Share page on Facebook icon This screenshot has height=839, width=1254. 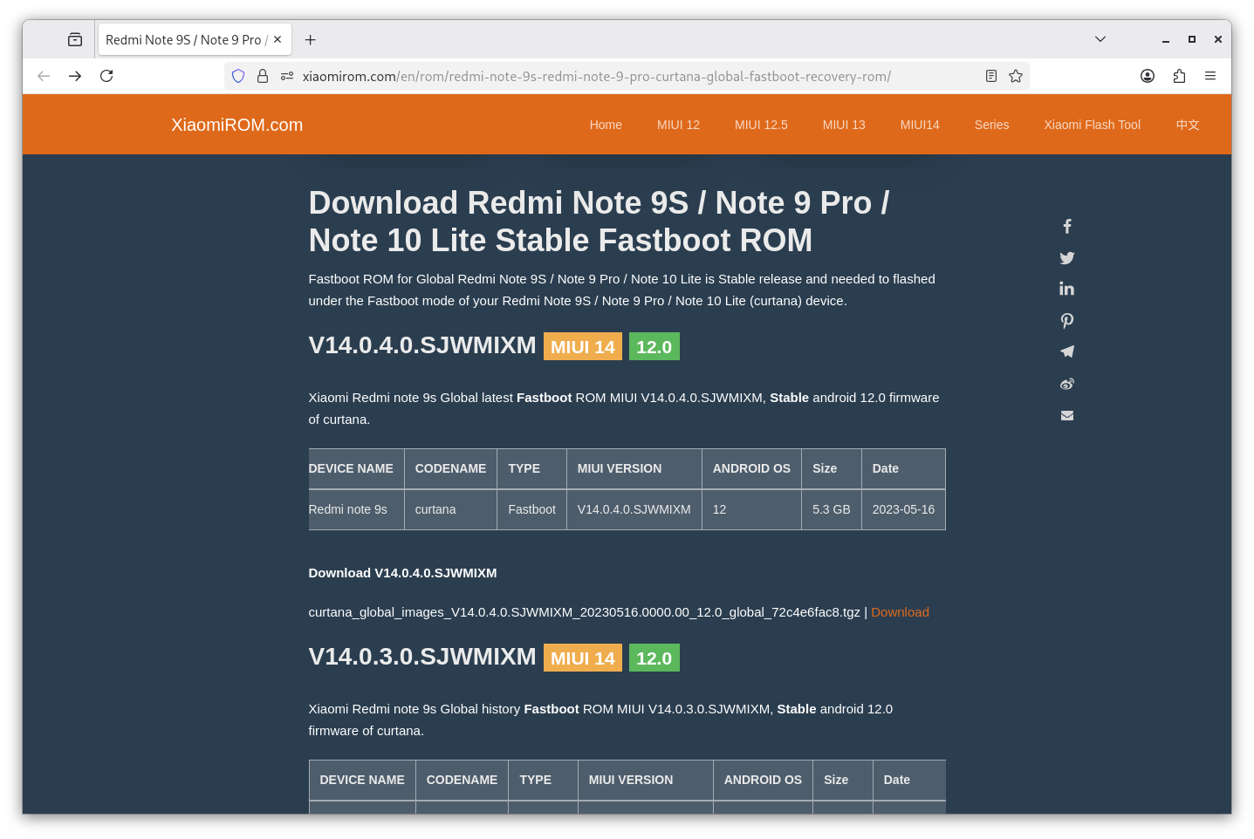tap(1066, 227)
